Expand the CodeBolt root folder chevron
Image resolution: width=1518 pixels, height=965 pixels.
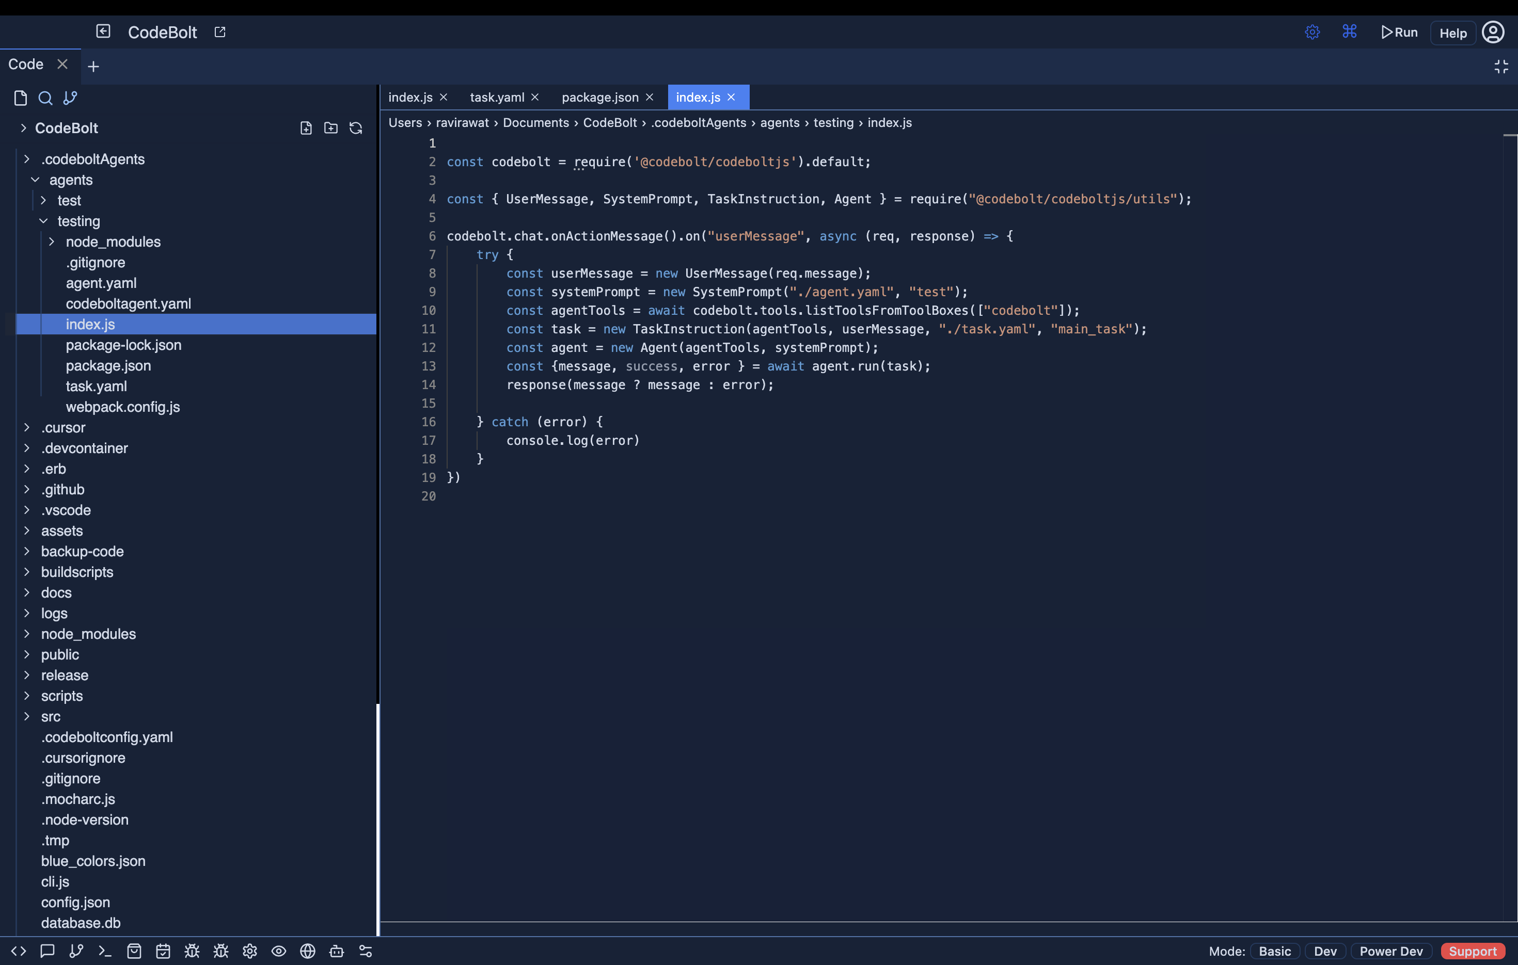tap(23, 128)
